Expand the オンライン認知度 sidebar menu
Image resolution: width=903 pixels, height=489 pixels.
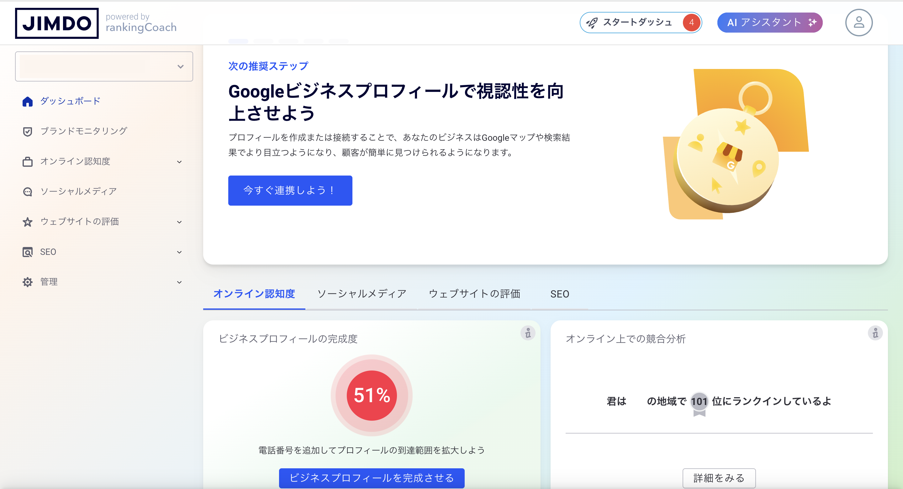[179, 162]
